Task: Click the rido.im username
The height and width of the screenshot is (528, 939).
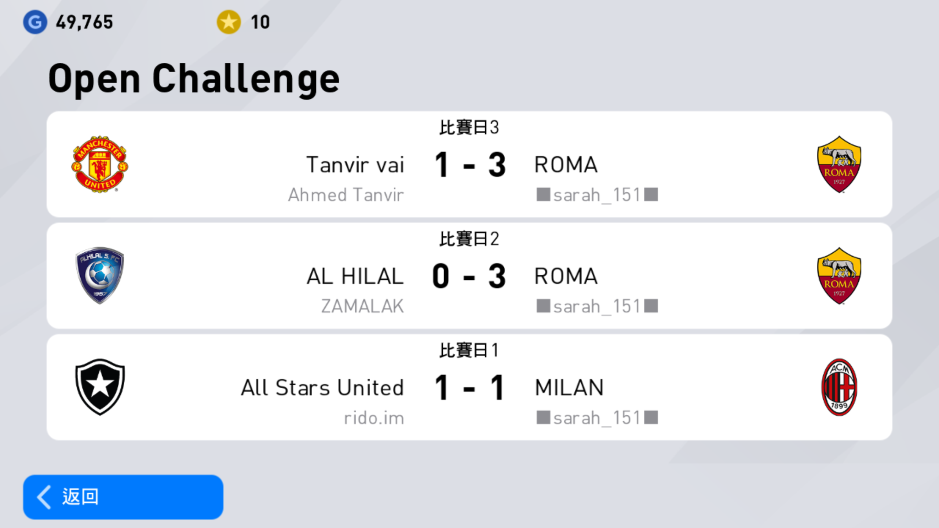Action: tap(374, 418)
